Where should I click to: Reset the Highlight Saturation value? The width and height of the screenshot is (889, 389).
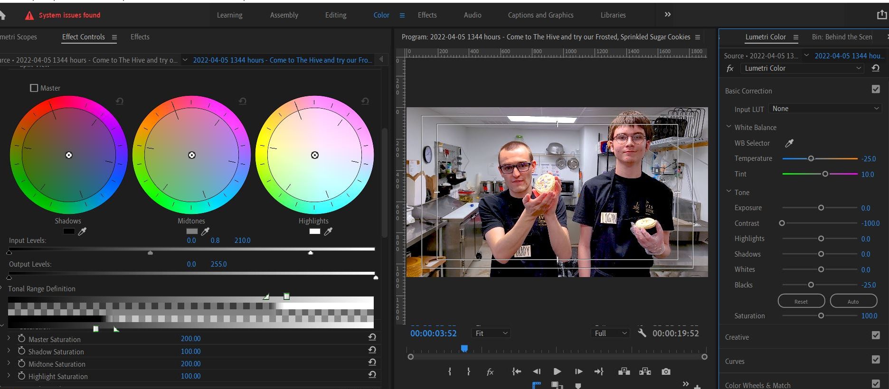point(372,374)
